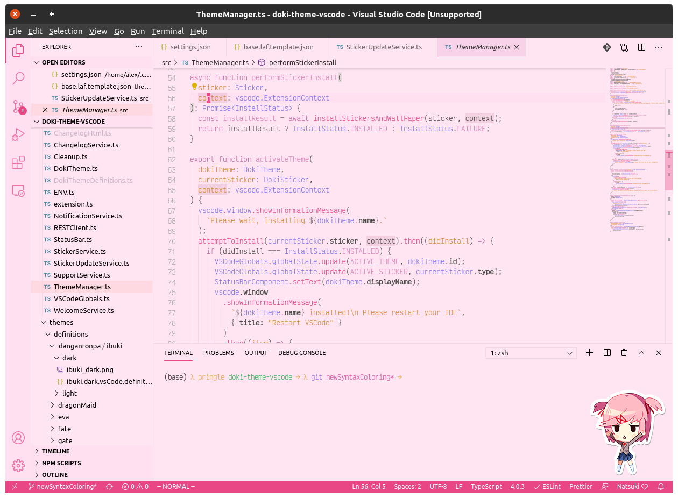The height and width of the screenshot is (498, 678).
Task: Click Ln 56, Col 5 status item
Action: pyautogui.click(x=369, y=487)
